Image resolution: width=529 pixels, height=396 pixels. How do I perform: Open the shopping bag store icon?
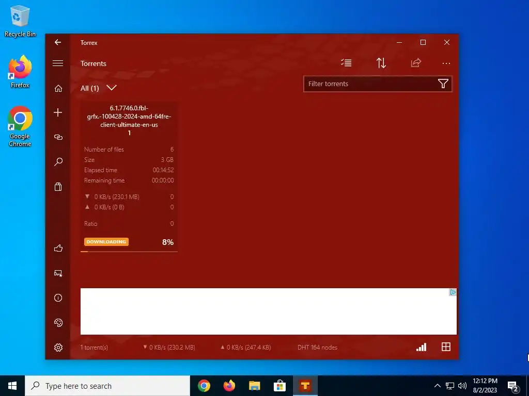pos(58,187)
